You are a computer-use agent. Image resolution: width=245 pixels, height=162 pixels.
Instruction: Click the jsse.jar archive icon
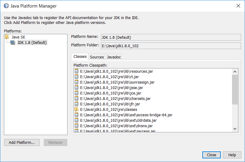point(77,88)
